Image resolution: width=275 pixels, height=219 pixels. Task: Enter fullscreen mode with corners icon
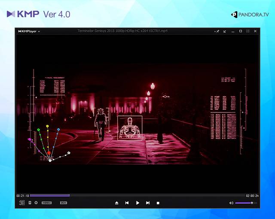pyautogui.click(x=248, y=31)
